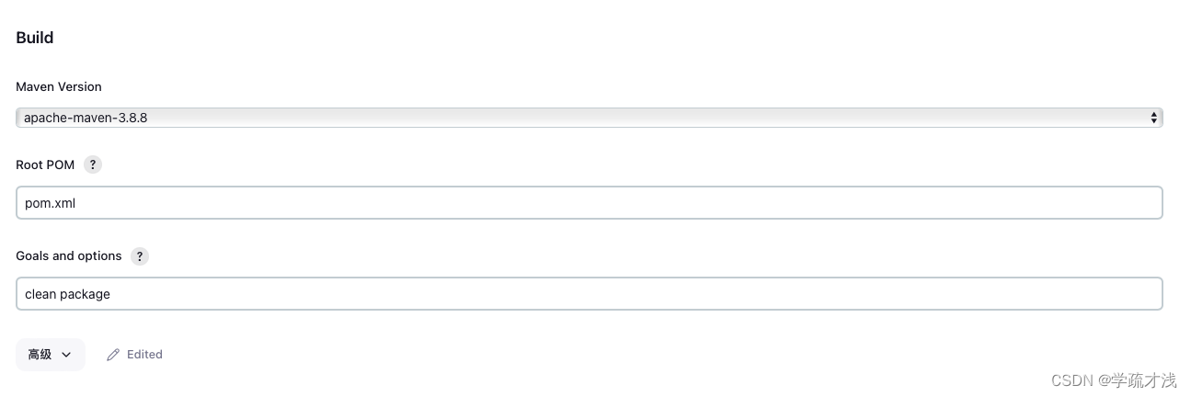
Task: Select the apache-maven-3.8.8 value text
Action: click(86, 118)
